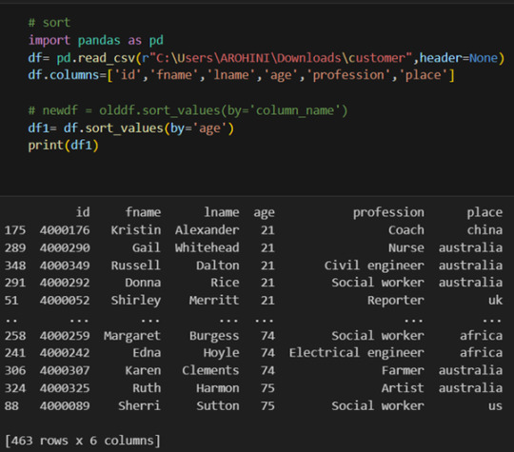Screen dimensions: 514x452
Task: Click profession 'Nurse'
Action: pos(406,247)
